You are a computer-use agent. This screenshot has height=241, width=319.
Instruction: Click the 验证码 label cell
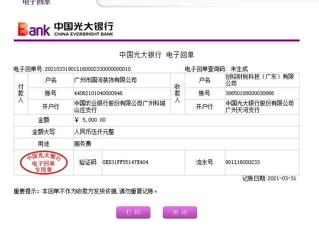click(88, 163)
